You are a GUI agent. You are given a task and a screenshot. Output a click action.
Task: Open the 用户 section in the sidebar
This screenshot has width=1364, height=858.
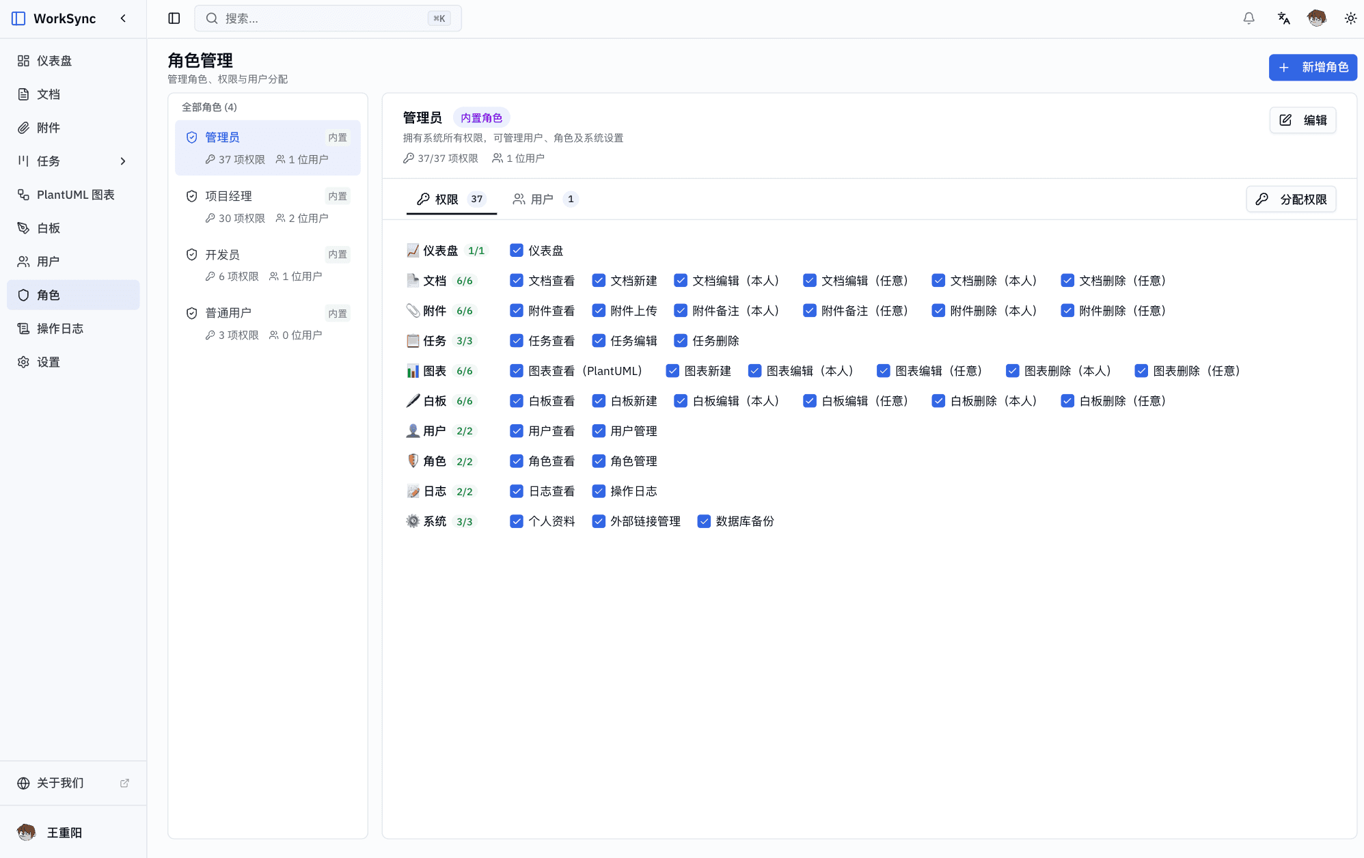point(48,261)
